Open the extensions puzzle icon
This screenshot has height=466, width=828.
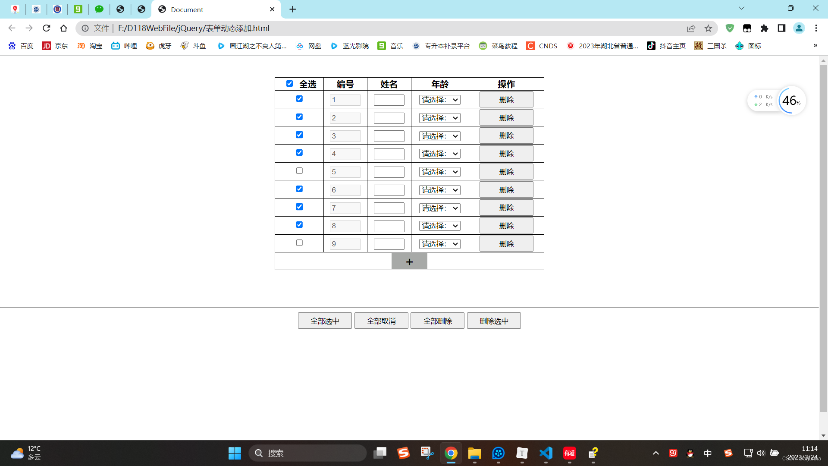click(x=764, y=28)
